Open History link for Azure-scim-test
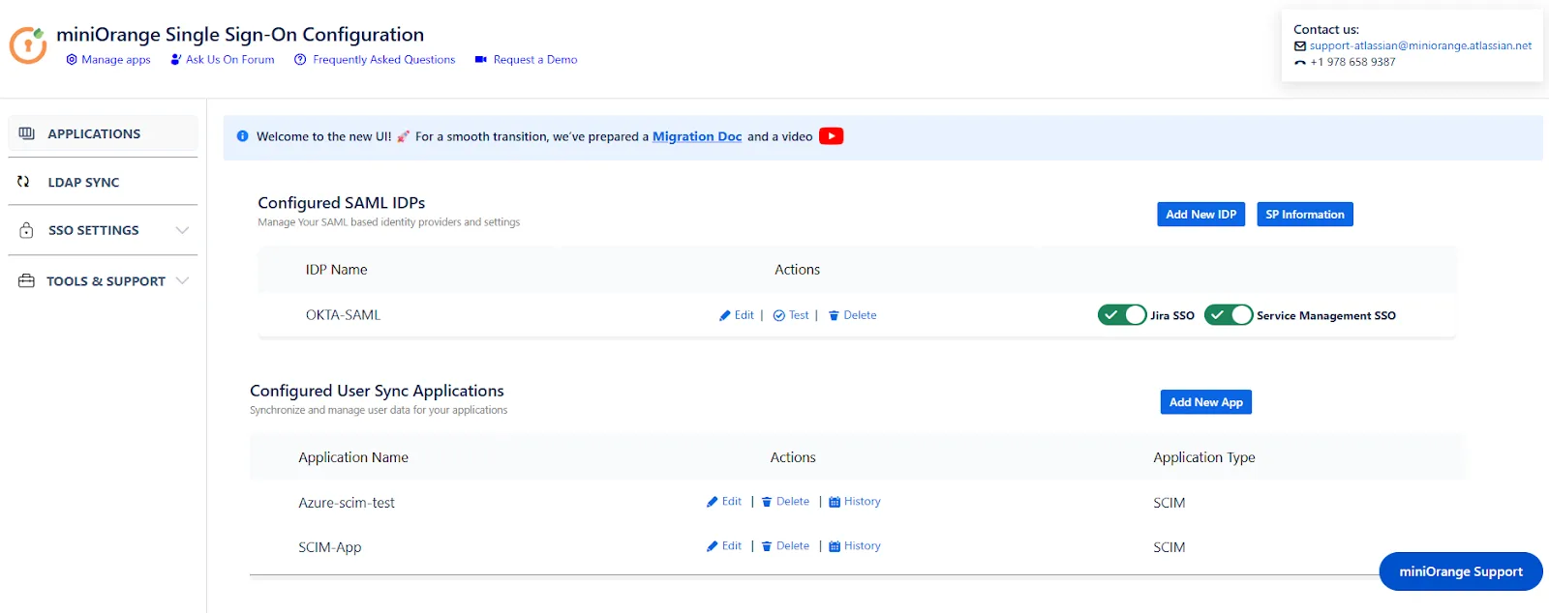This screenshot has width=1549, height=613. click(863, 501)
